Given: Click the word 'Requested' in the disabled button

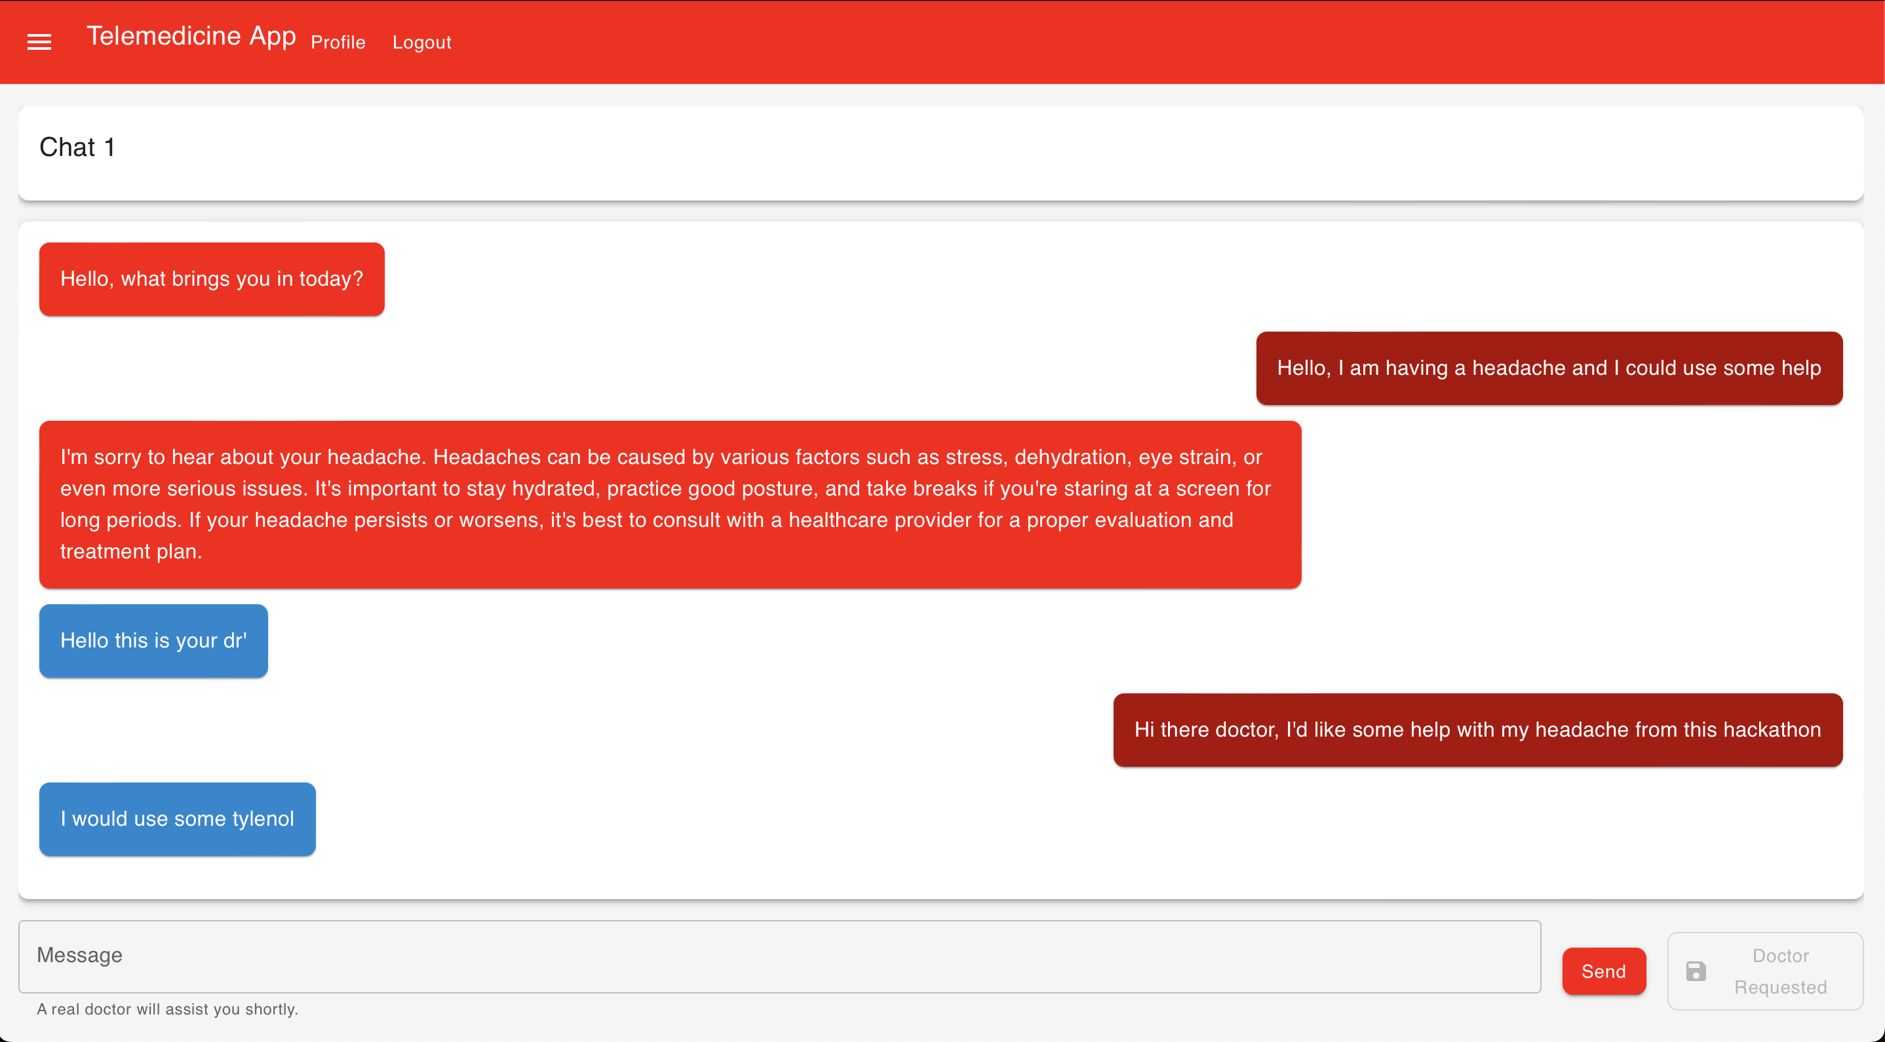Looking at the screenshot, I should tap(1779, 987).
